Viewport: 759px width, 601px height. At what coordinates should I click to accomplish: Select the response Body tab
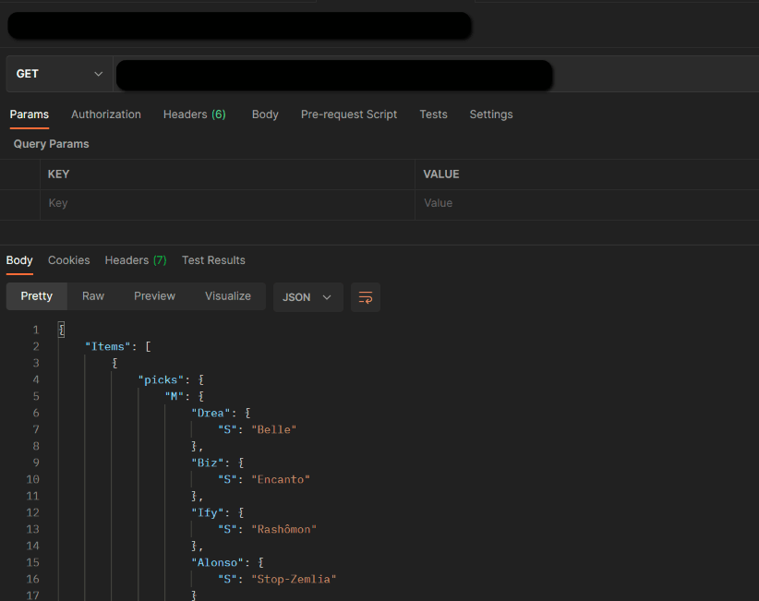(19, 260)
